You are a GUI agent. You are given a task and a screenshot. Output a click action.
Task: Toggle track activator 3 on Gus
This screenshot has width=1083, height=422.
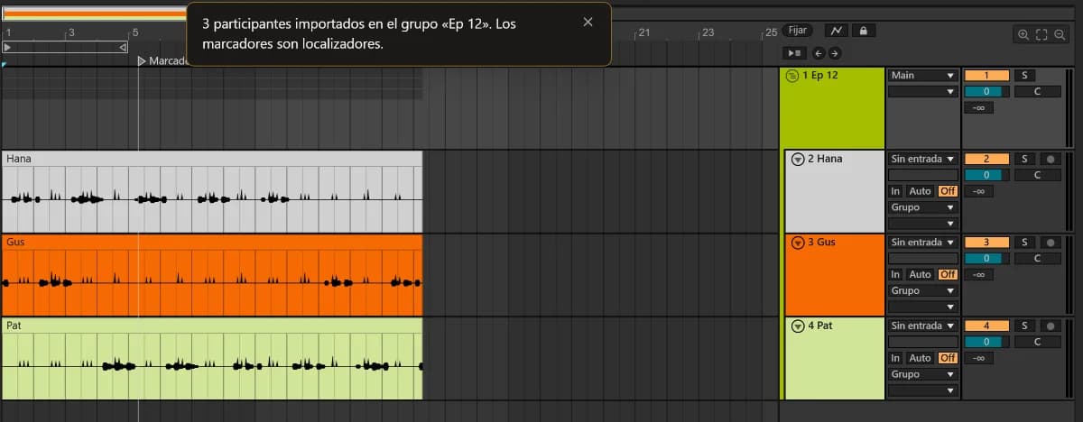(x=986, y=243)
